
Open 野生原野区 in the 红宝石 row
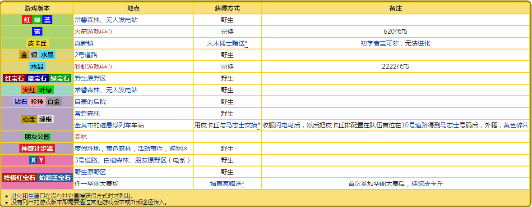pyautogui.click(x=90, y=78)
